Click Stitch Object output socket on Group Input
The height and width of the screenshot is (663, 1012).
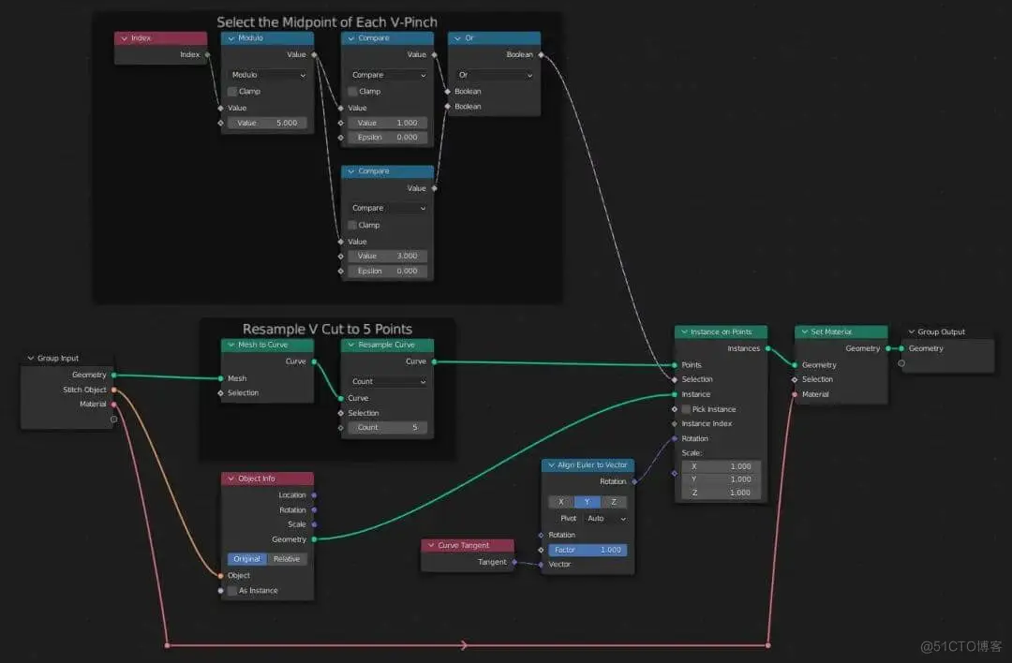click(113, 390)
